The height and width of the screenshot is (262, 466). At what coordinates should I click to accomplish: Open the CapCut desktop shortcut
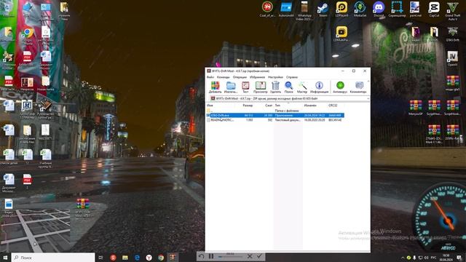434,9
